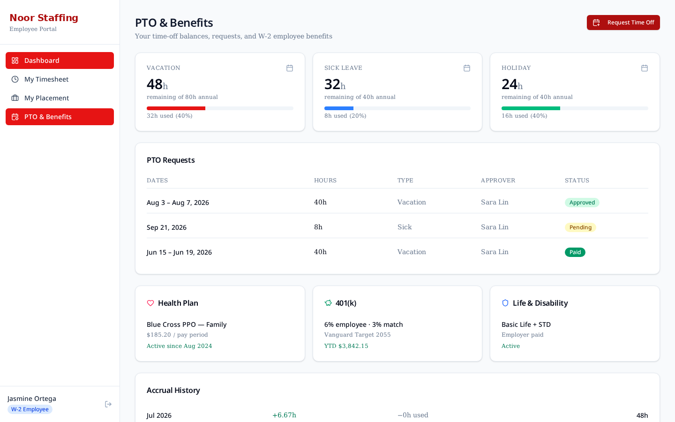This screenshot has width=675, height=422.
Task: Click '+6.67h' accrual value
Action: (x=284, y=415)
